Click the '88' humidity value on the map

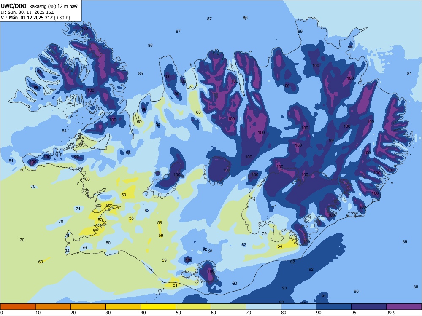coord(416,287)
